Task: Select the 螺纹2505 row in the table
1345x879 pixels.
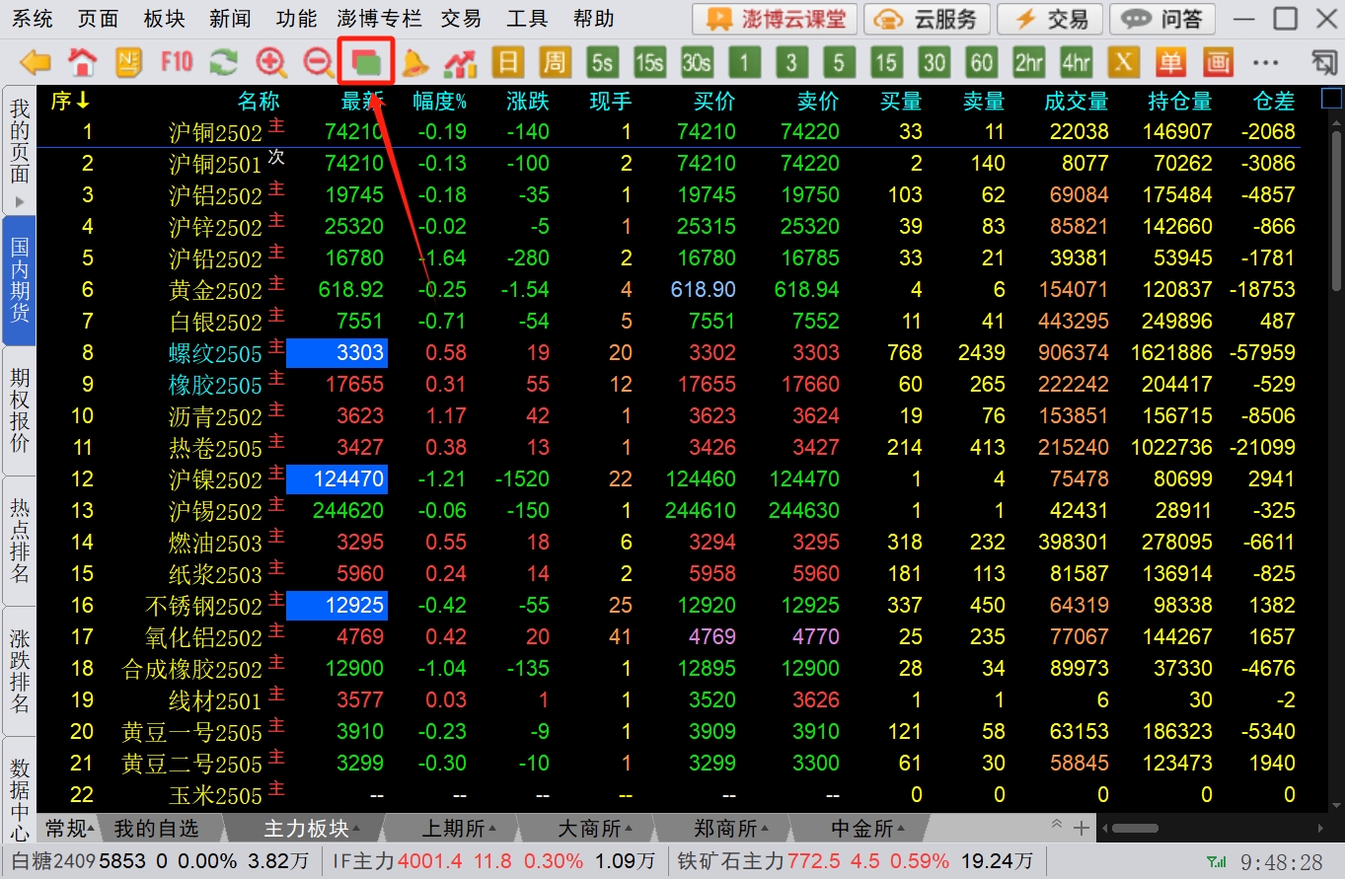Action: pyautogui.click(x=215, y=353)
